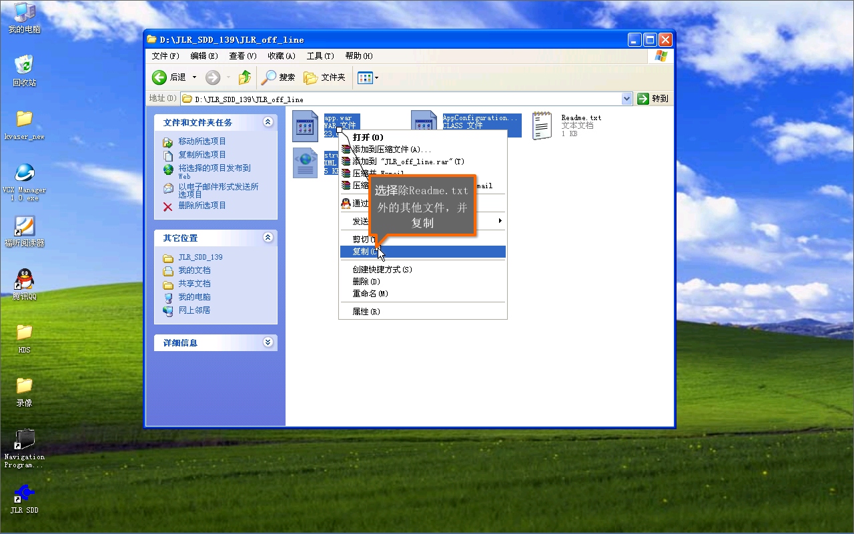Open JLR_SDD_139 in Other Places

coord(200,257)
